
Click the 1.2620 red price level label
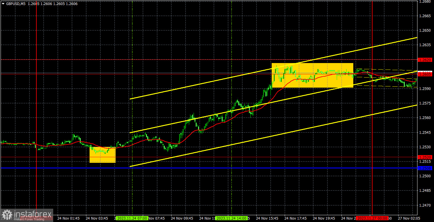pos(425,60)
